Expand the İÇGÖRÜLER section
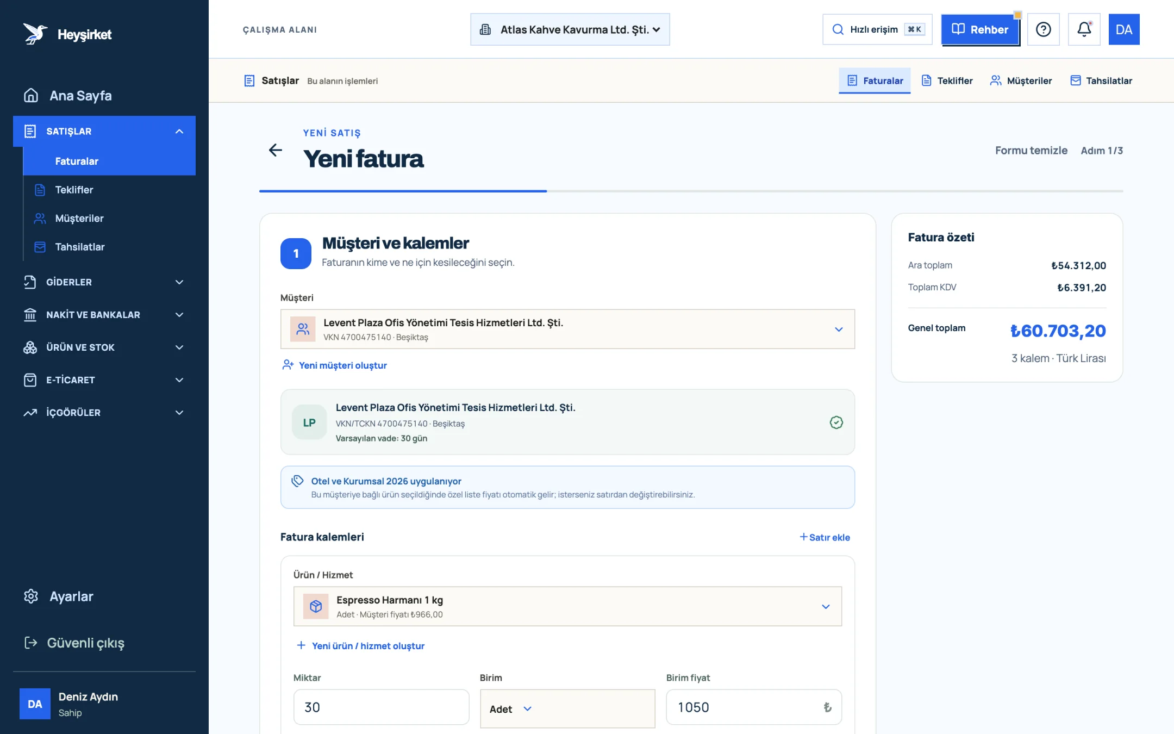 (x=104, y=413)
